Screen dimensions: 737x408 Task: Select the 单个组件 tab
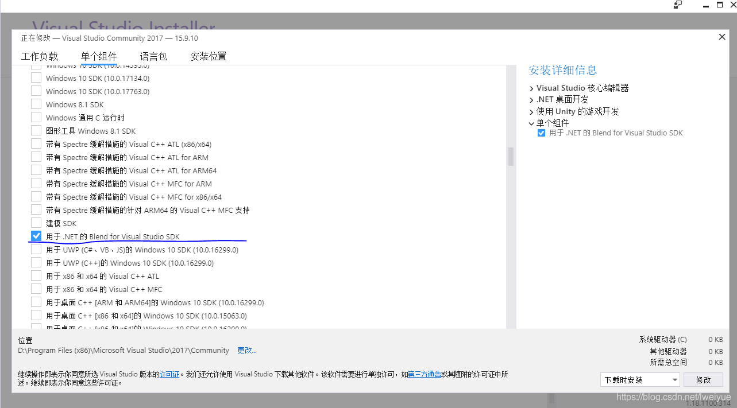[99, 56]
